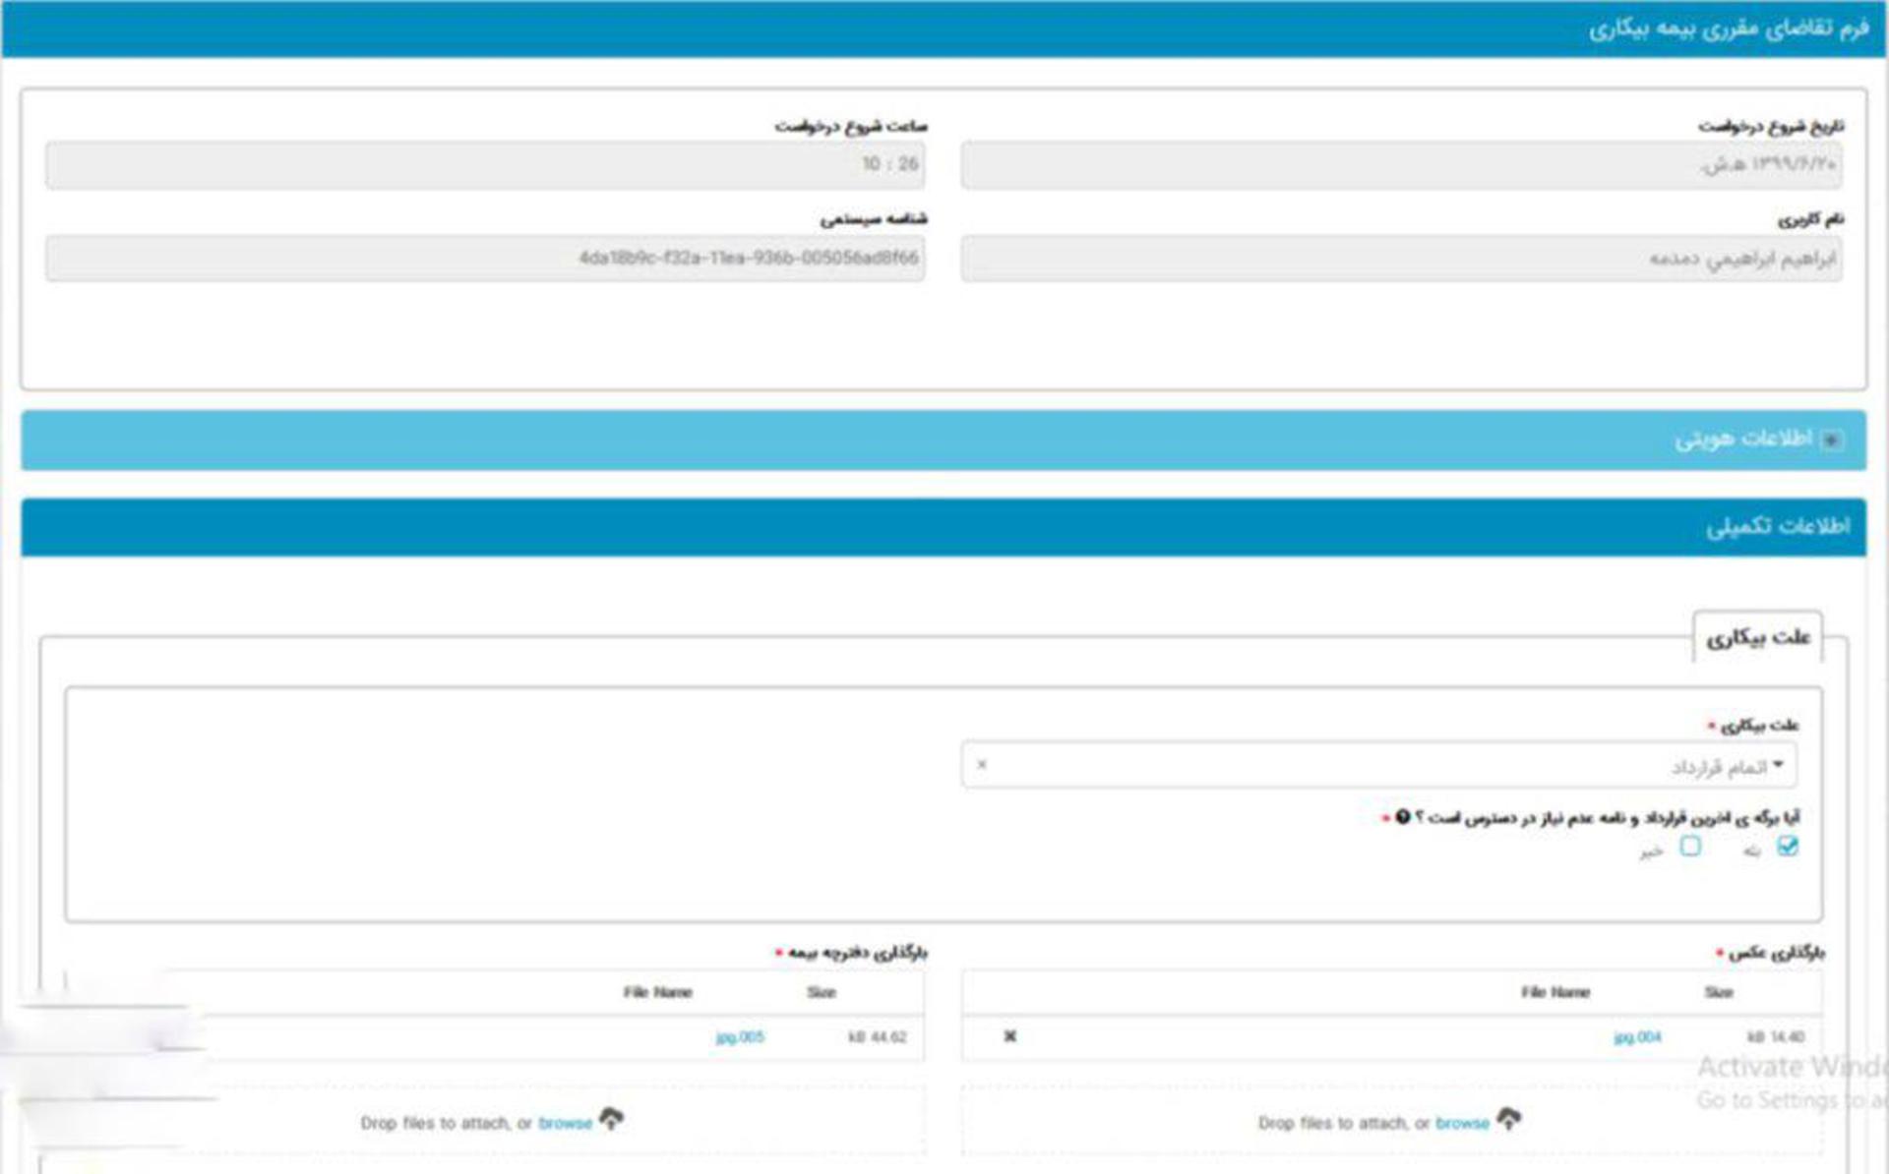The height and width of the screenshot is (1174, 1889).
Task: Check the خیر checkbox
Action: (x=1690, y=846)
